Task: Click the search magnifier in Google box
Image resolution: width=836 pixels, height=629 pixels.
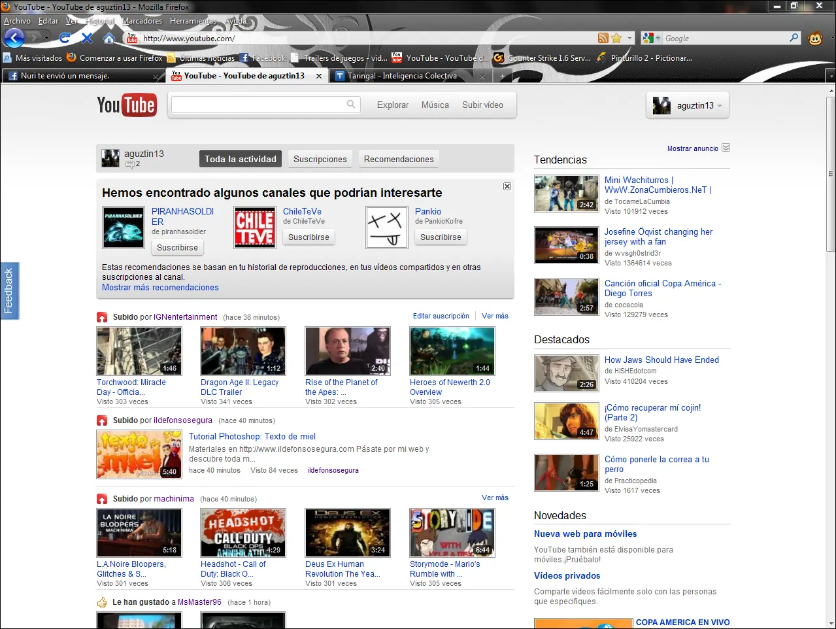Action: click(794, 38)
